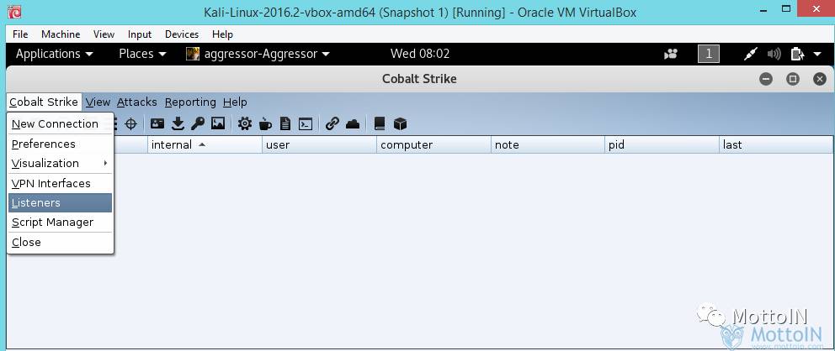Click the book help toolbar icon

point(379,123)
